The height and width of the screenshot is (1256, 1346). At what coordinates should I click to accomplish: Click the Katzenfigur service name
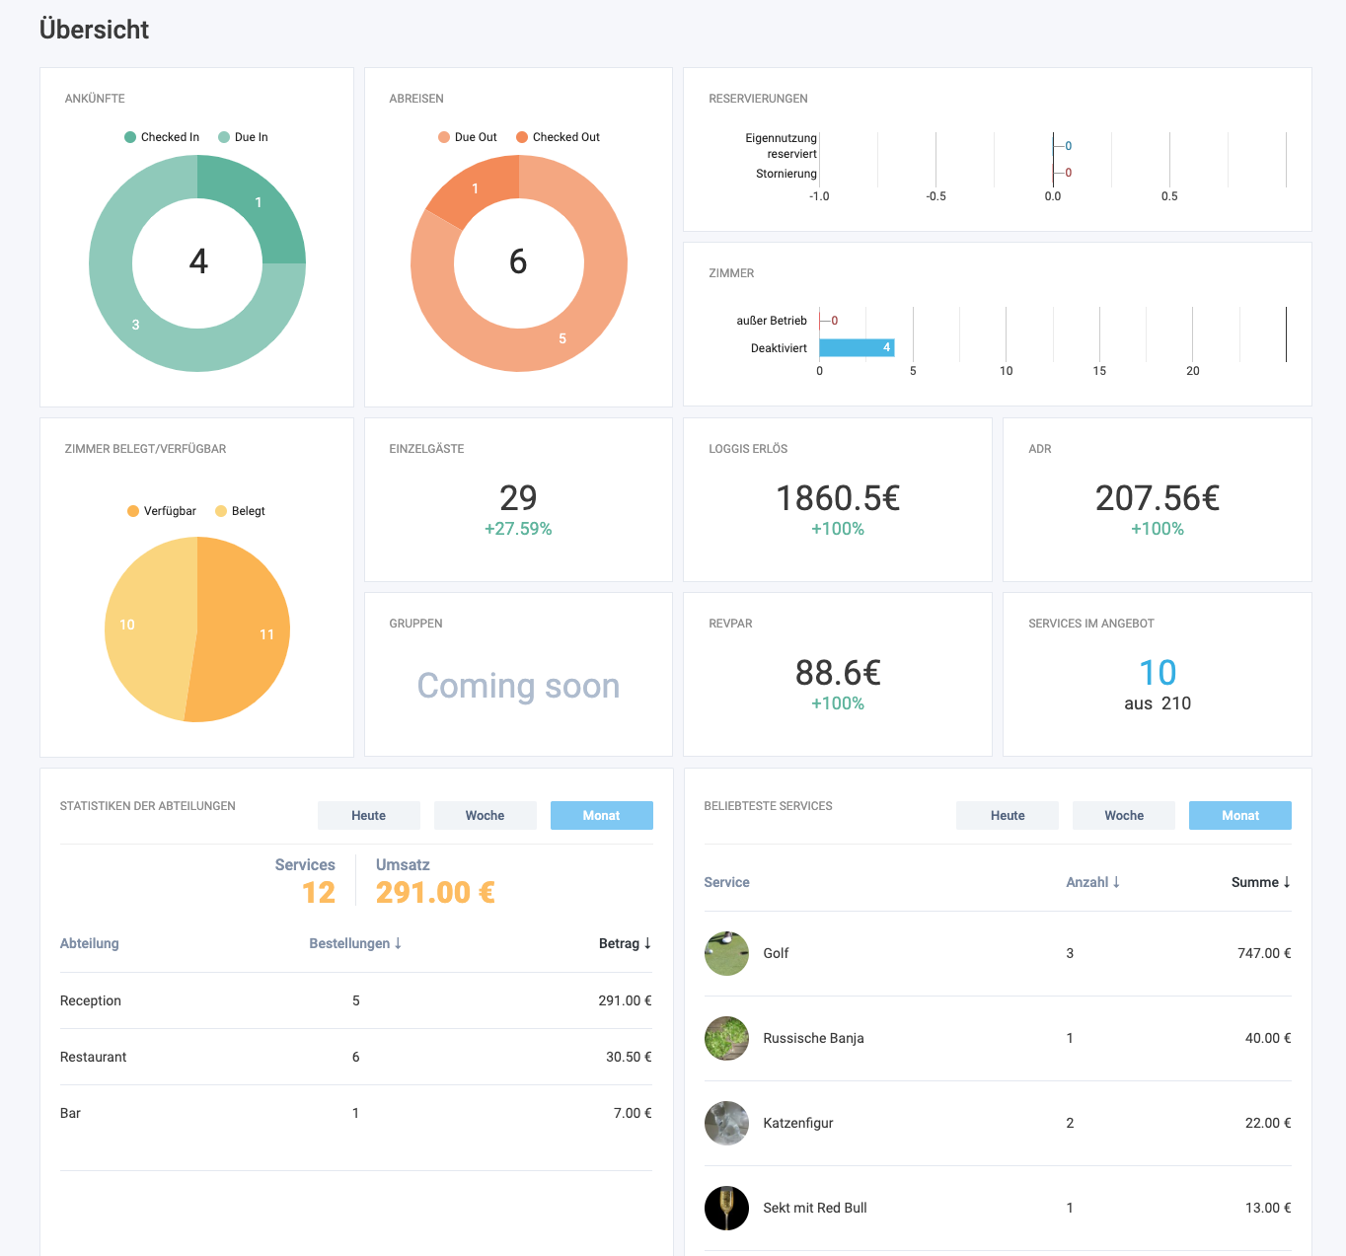coord(798,1123)
